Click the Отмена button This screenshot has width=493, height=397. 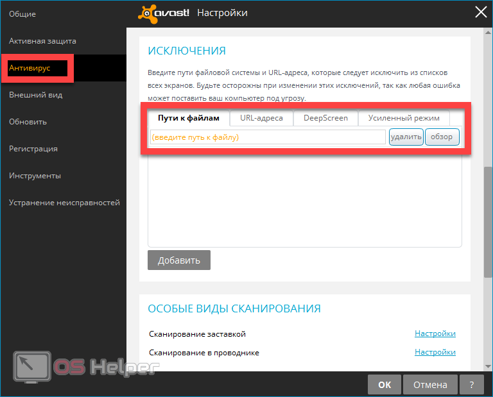pos(430,385)
